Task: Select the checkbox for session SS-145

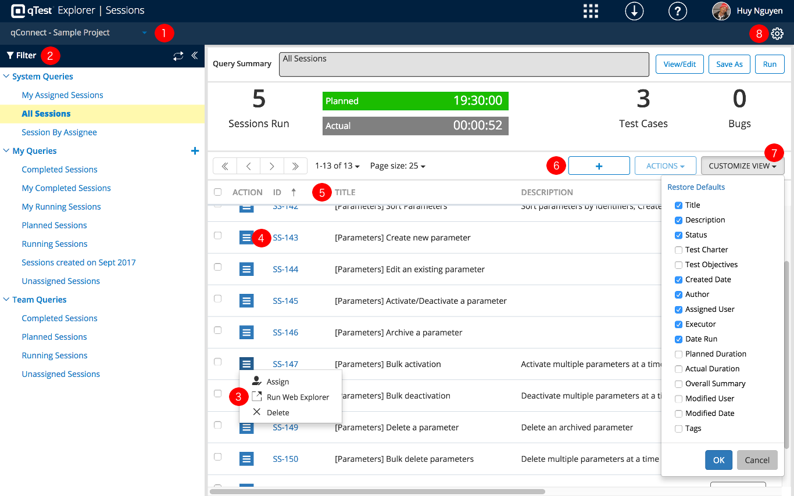Action: click(x=218, y=299)
